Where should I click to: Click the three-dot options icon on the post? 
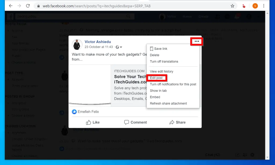pyautogui.click(x=196, y=42)
